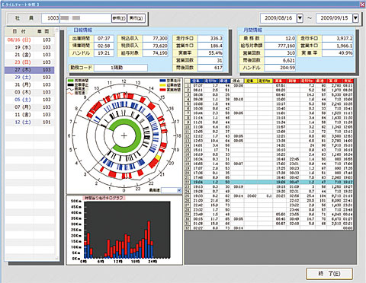Select the 07 (月) date row

pos(30,107)
